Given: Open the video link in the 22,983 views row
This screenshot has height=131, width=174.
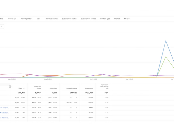Looking at the screenshot, I should pyautogui.click(x=4, y=113).
